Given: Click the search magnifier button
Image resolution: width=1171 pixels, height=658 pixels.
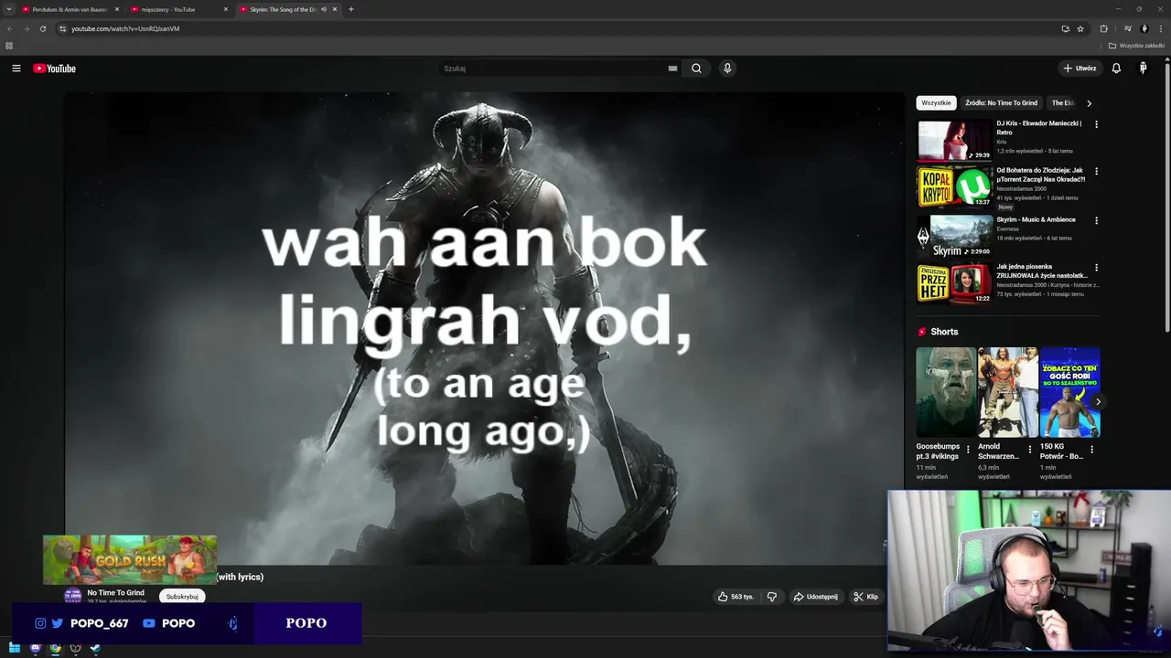Looking at the screenshot, I should click(696, 69).
